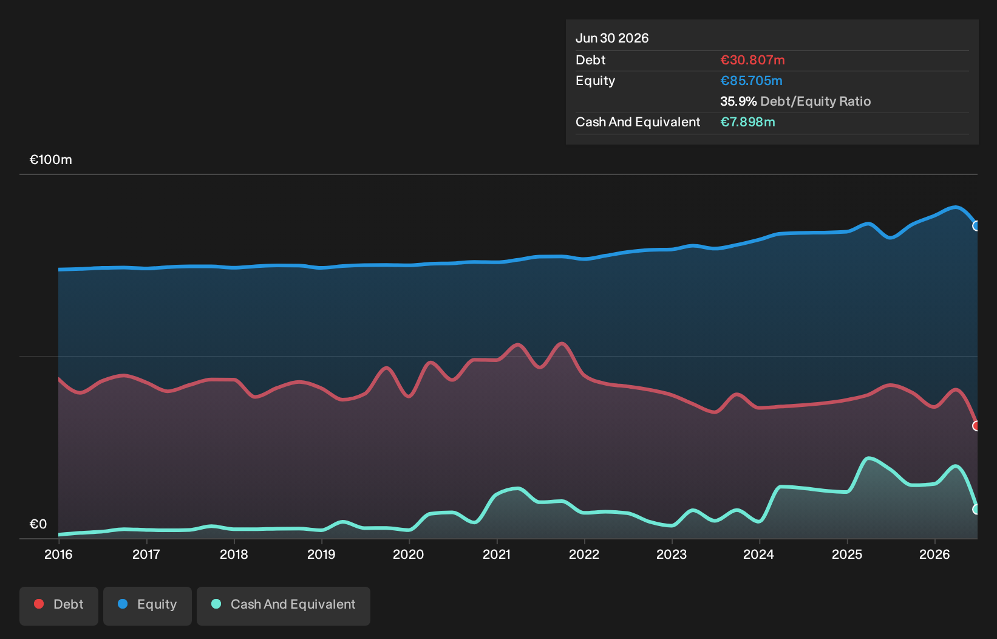Viewport: 997px width, 639px height.
Task: Click the 2021 x-axis label
Action: pyautogui.click(x=497, y=554)
